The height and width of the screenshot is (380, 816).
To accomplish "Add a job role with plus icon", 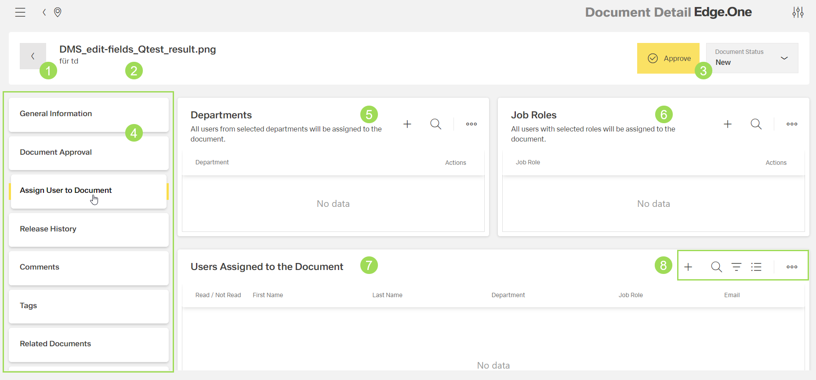I will (728, 124).
